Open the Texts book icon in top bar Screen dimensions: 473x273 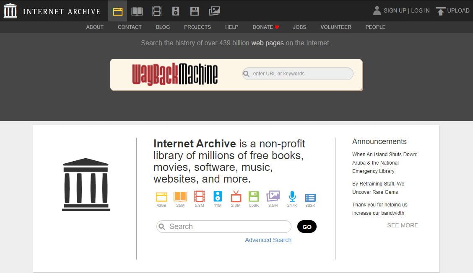pyautogui.click(x=137, y=11)
